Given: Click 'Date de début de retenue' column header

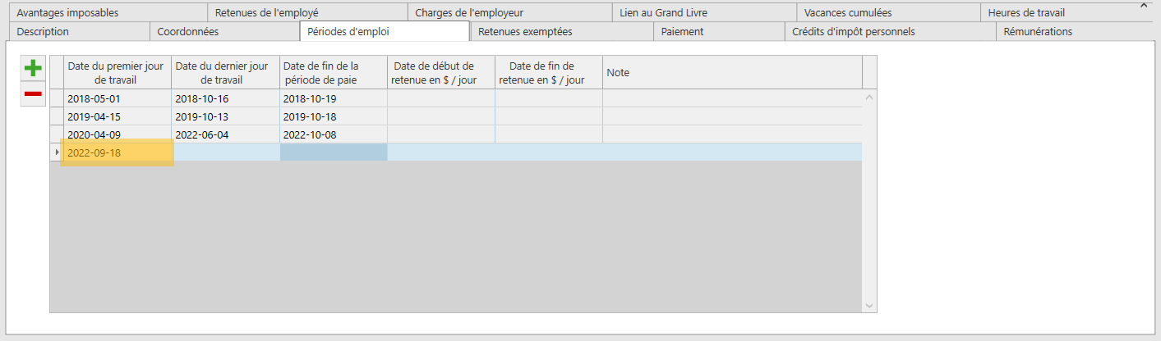Looking at the screenshot, I should coord(440,73).
